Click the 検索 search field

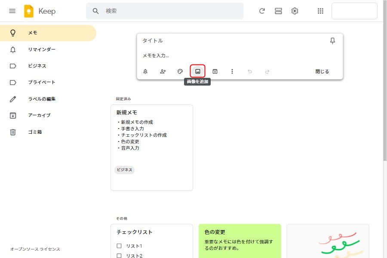[172, 11]
